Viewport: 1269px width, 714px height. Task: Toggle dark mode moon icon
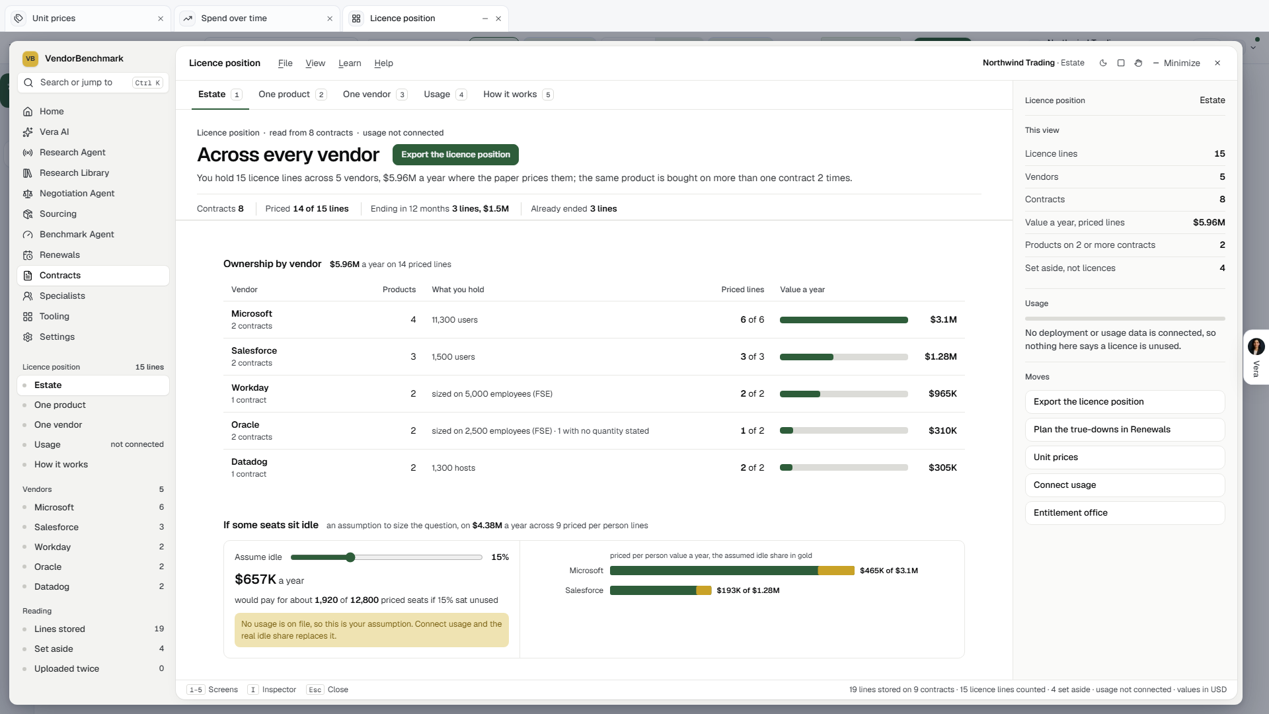(1103, 63)
